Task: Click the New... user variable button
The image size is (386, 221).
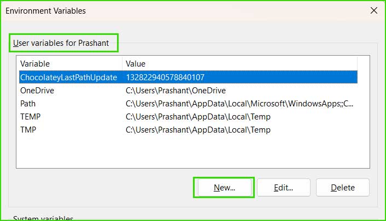Action: [225, 188]
